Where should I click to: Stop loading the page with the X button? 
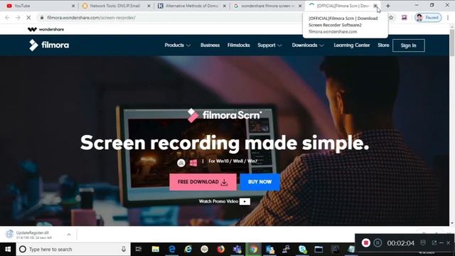click(28, 18)
